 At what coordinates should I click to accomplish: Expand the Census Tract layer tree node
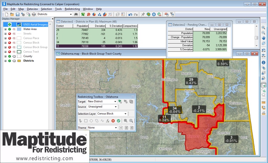[x=5, y=52]
